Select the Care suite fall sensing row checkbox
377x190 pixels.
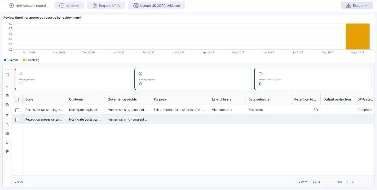(17, 110)
